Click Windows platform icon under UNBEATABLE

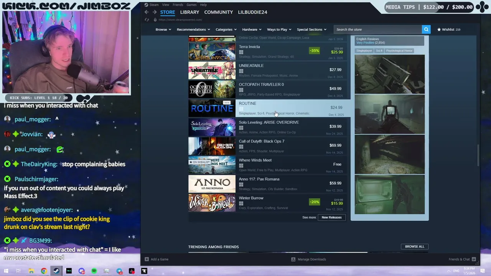pos(241,71)
